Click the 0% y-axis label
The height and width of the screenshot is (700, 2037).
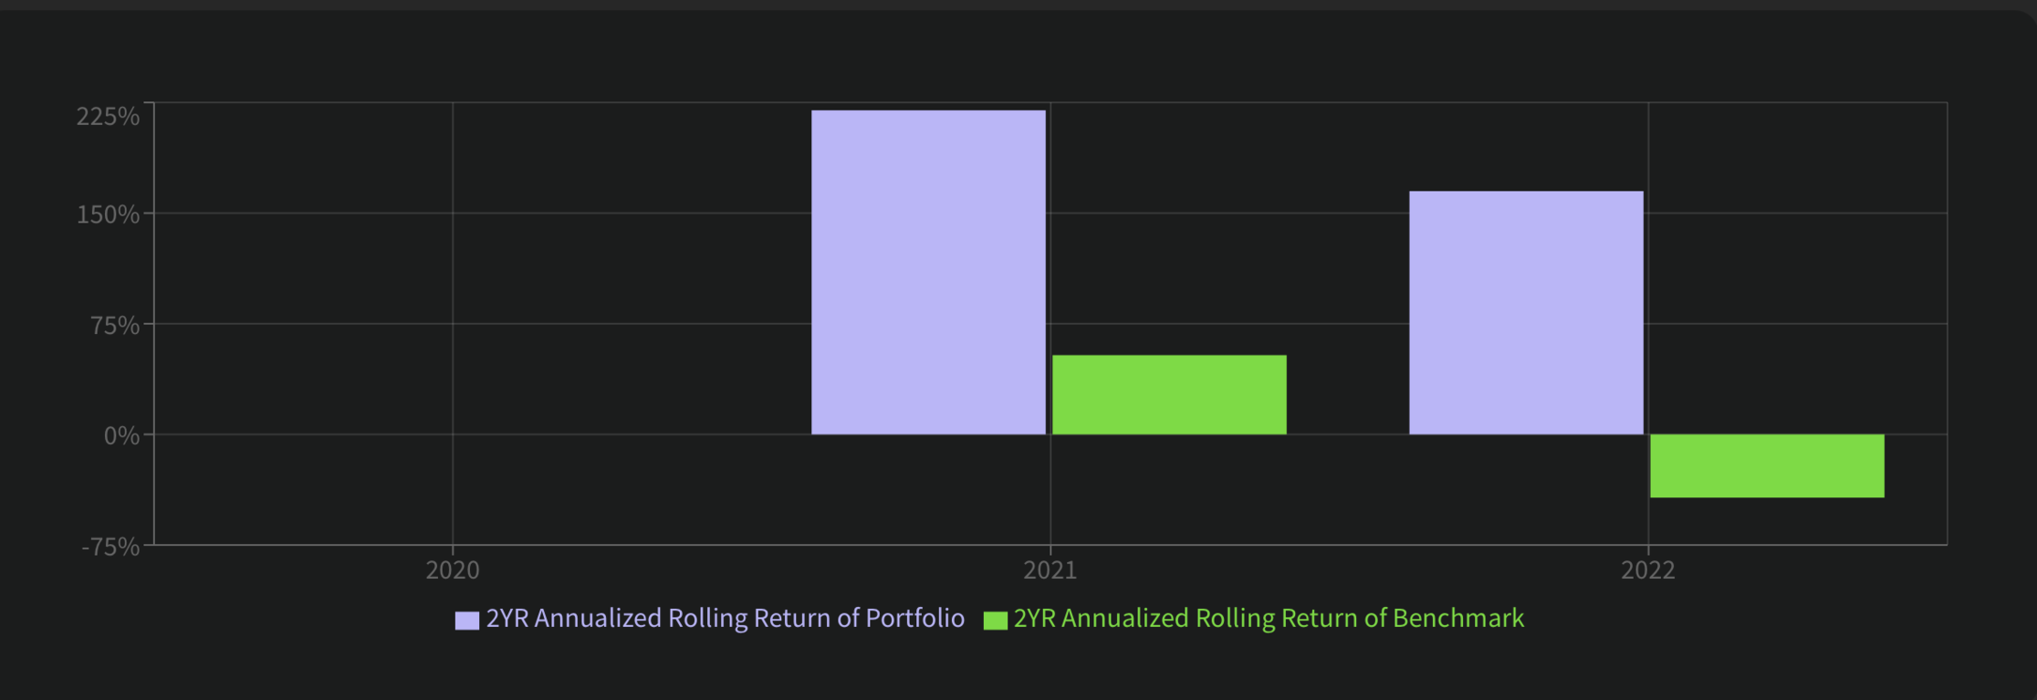(121, 435)
